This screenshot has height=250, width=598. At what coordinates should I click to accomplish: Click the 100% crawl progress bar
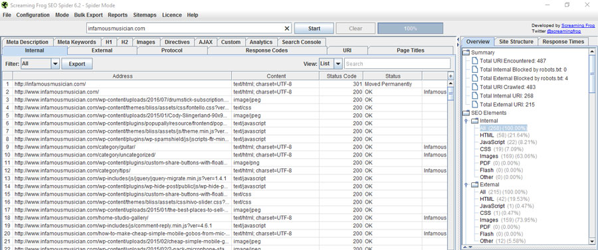[x=411, y=29]
